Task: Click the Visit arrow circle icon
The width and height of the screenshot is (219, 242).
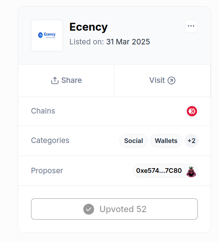Action: [172, 81]
